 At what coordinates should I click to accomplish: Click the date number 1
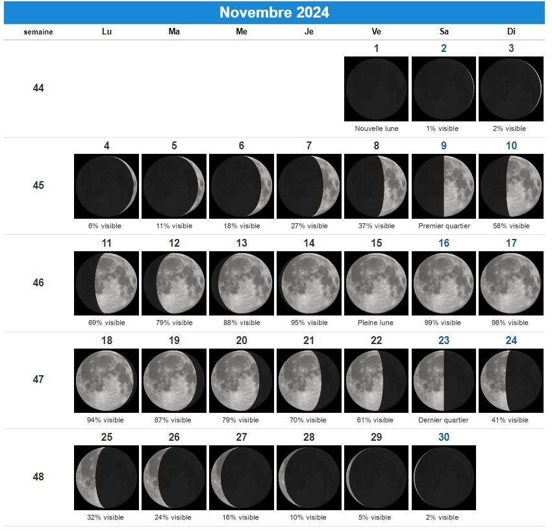pyautogui.click(x=376, y=48)
